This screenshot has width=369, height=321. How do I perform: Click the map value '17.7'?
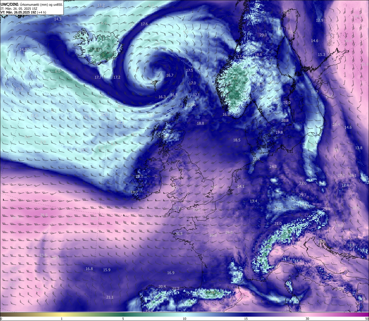click(98, 77)
